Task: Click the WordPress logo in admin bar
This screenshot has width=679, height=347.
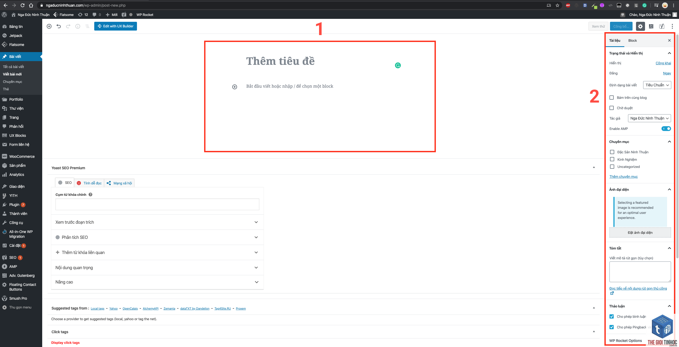Action: tap(4, 15)
